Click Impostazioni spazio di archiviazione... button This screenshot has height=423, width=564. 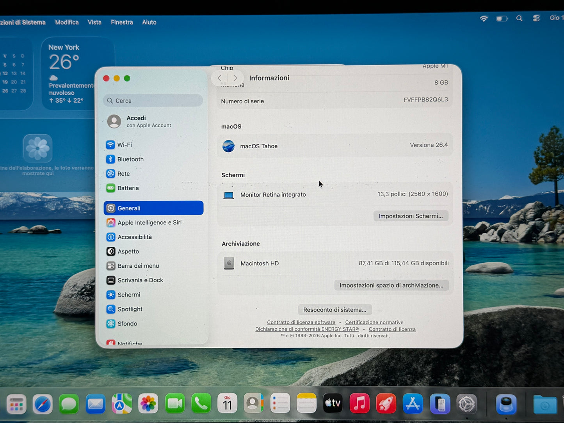391,285
